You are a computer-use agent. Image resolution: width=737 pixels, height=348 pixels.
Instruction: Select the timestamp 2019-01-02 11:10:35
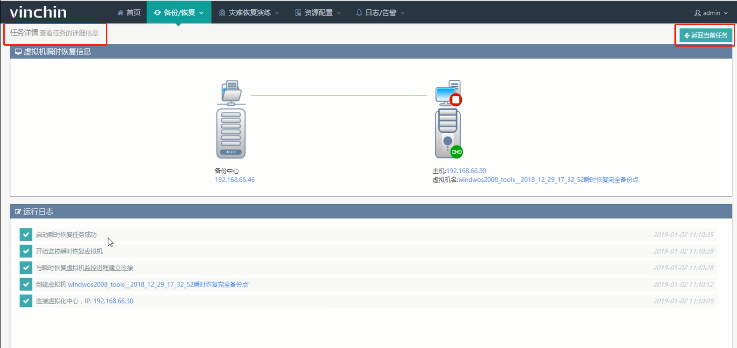point(683,235)
